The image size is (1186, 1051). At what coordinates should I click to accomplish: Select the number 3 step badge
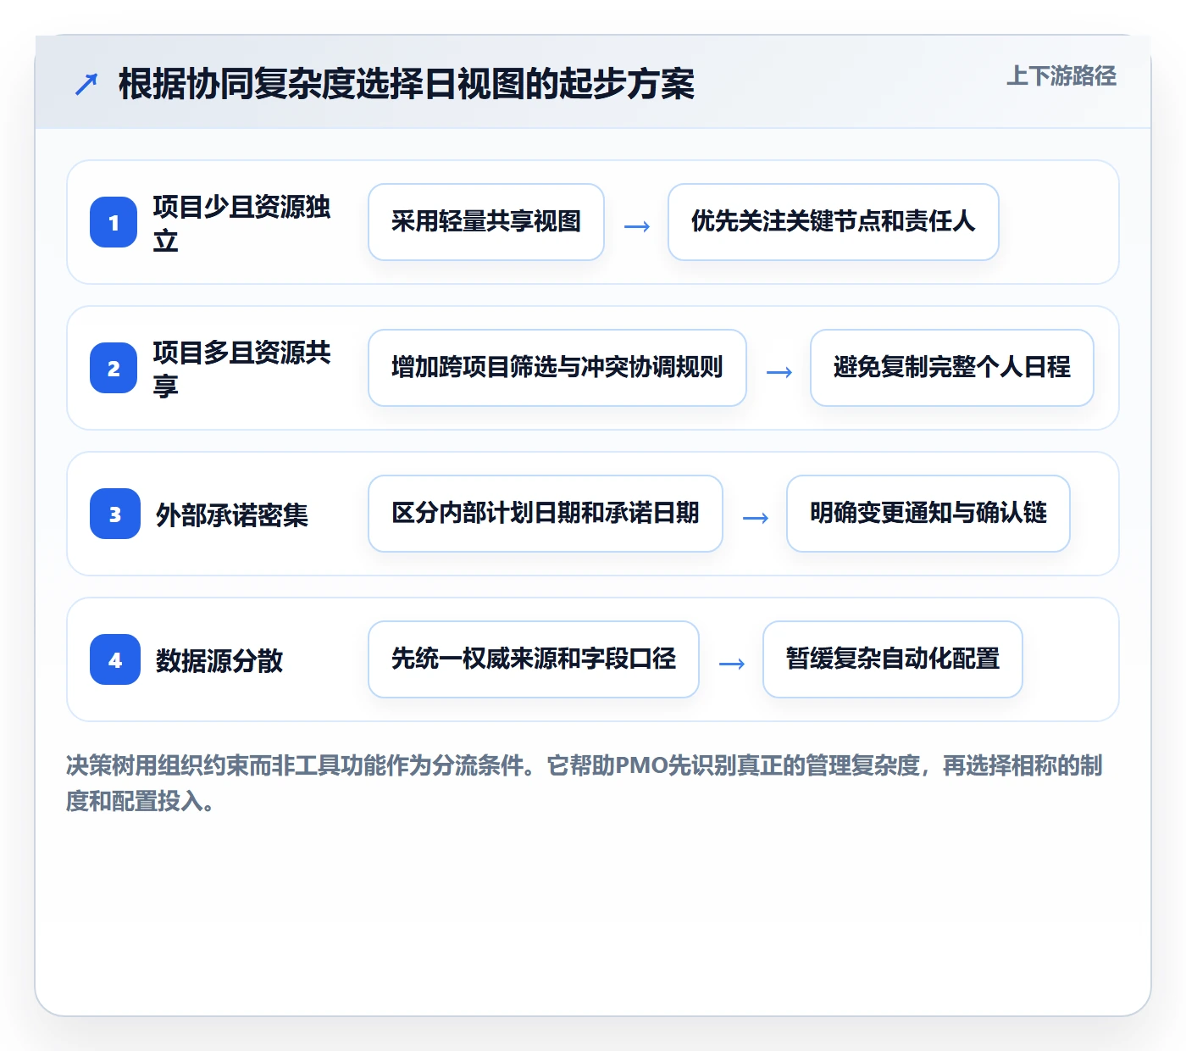115,514
